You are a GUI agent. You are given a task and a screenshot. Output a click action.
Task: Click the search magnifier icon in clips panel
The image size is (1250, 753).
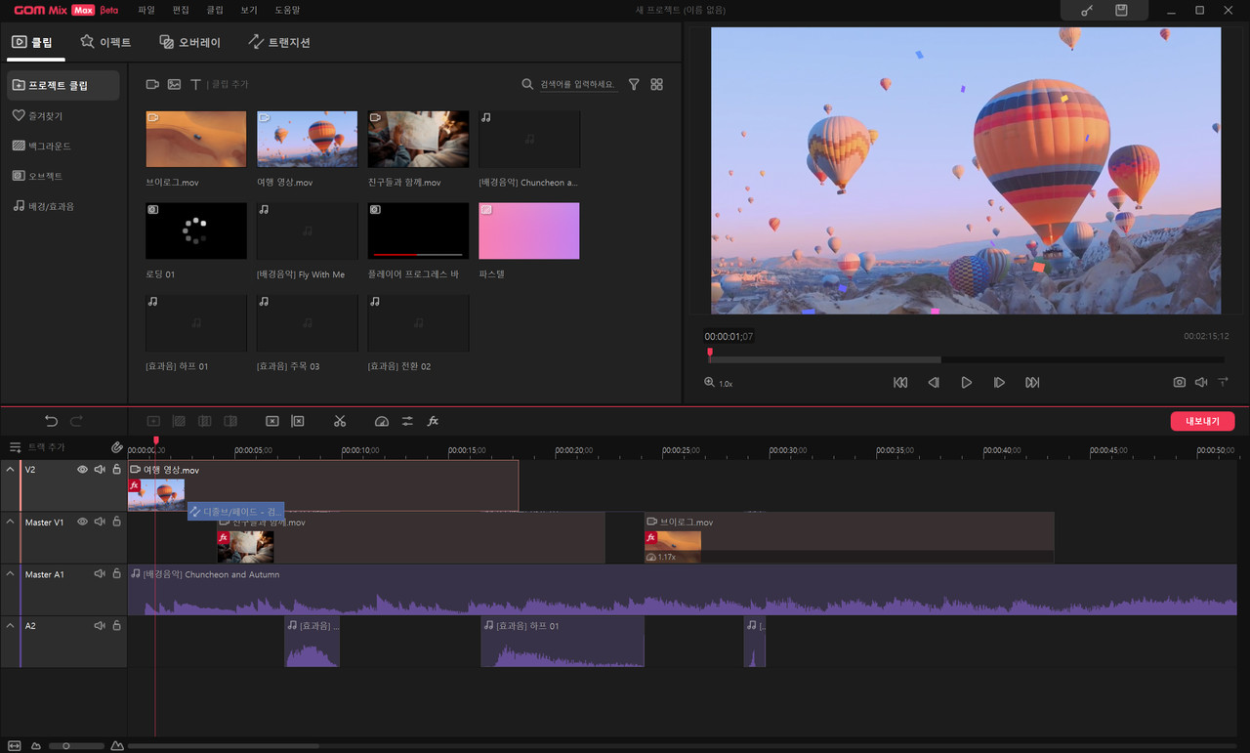click(527, 85)
